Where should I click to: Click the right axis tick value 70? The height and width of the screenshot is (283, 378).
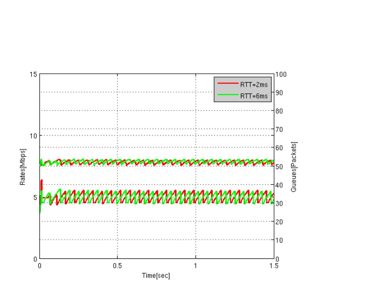coord(279,129)
